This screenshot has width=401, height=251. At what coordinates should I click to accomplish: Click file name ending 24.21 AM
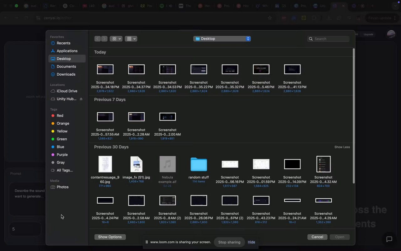[x=292, y=216]
